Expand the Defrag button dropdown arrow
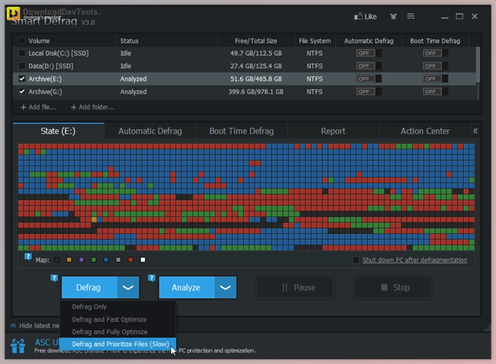496x364 pixels. tap(128, 287)
